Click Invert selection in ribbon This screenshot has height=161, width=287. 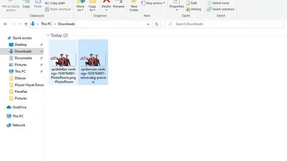coord(221,9)
